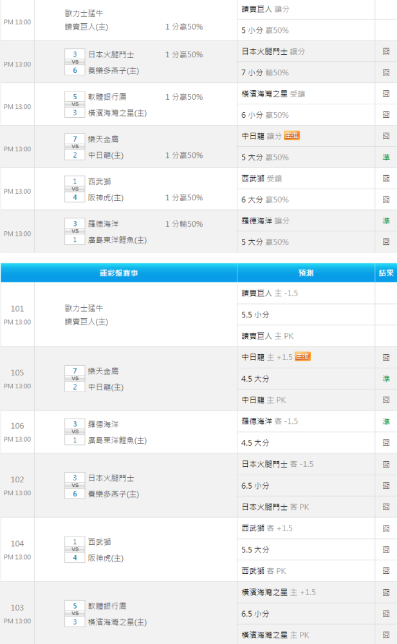Click the 5 小分 贏50% prediction
The image size is (397, 644).
265,30
